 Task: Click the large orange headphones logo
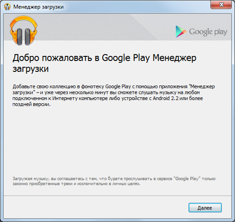(x=23, y=31)
